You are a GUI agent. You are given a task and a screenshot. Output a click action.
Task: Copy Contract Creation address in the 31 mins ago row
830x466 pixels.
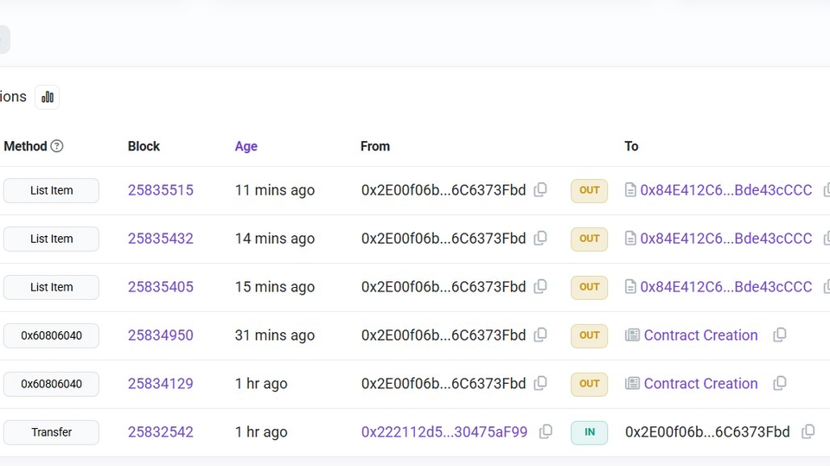pos(780,335)
